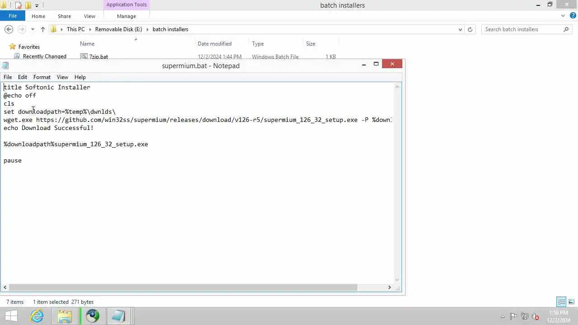The height and width of the screenshot is (325, 578).
Task: Click the Notepad horizontal scrollbar thumb
Action: (183, 287)
